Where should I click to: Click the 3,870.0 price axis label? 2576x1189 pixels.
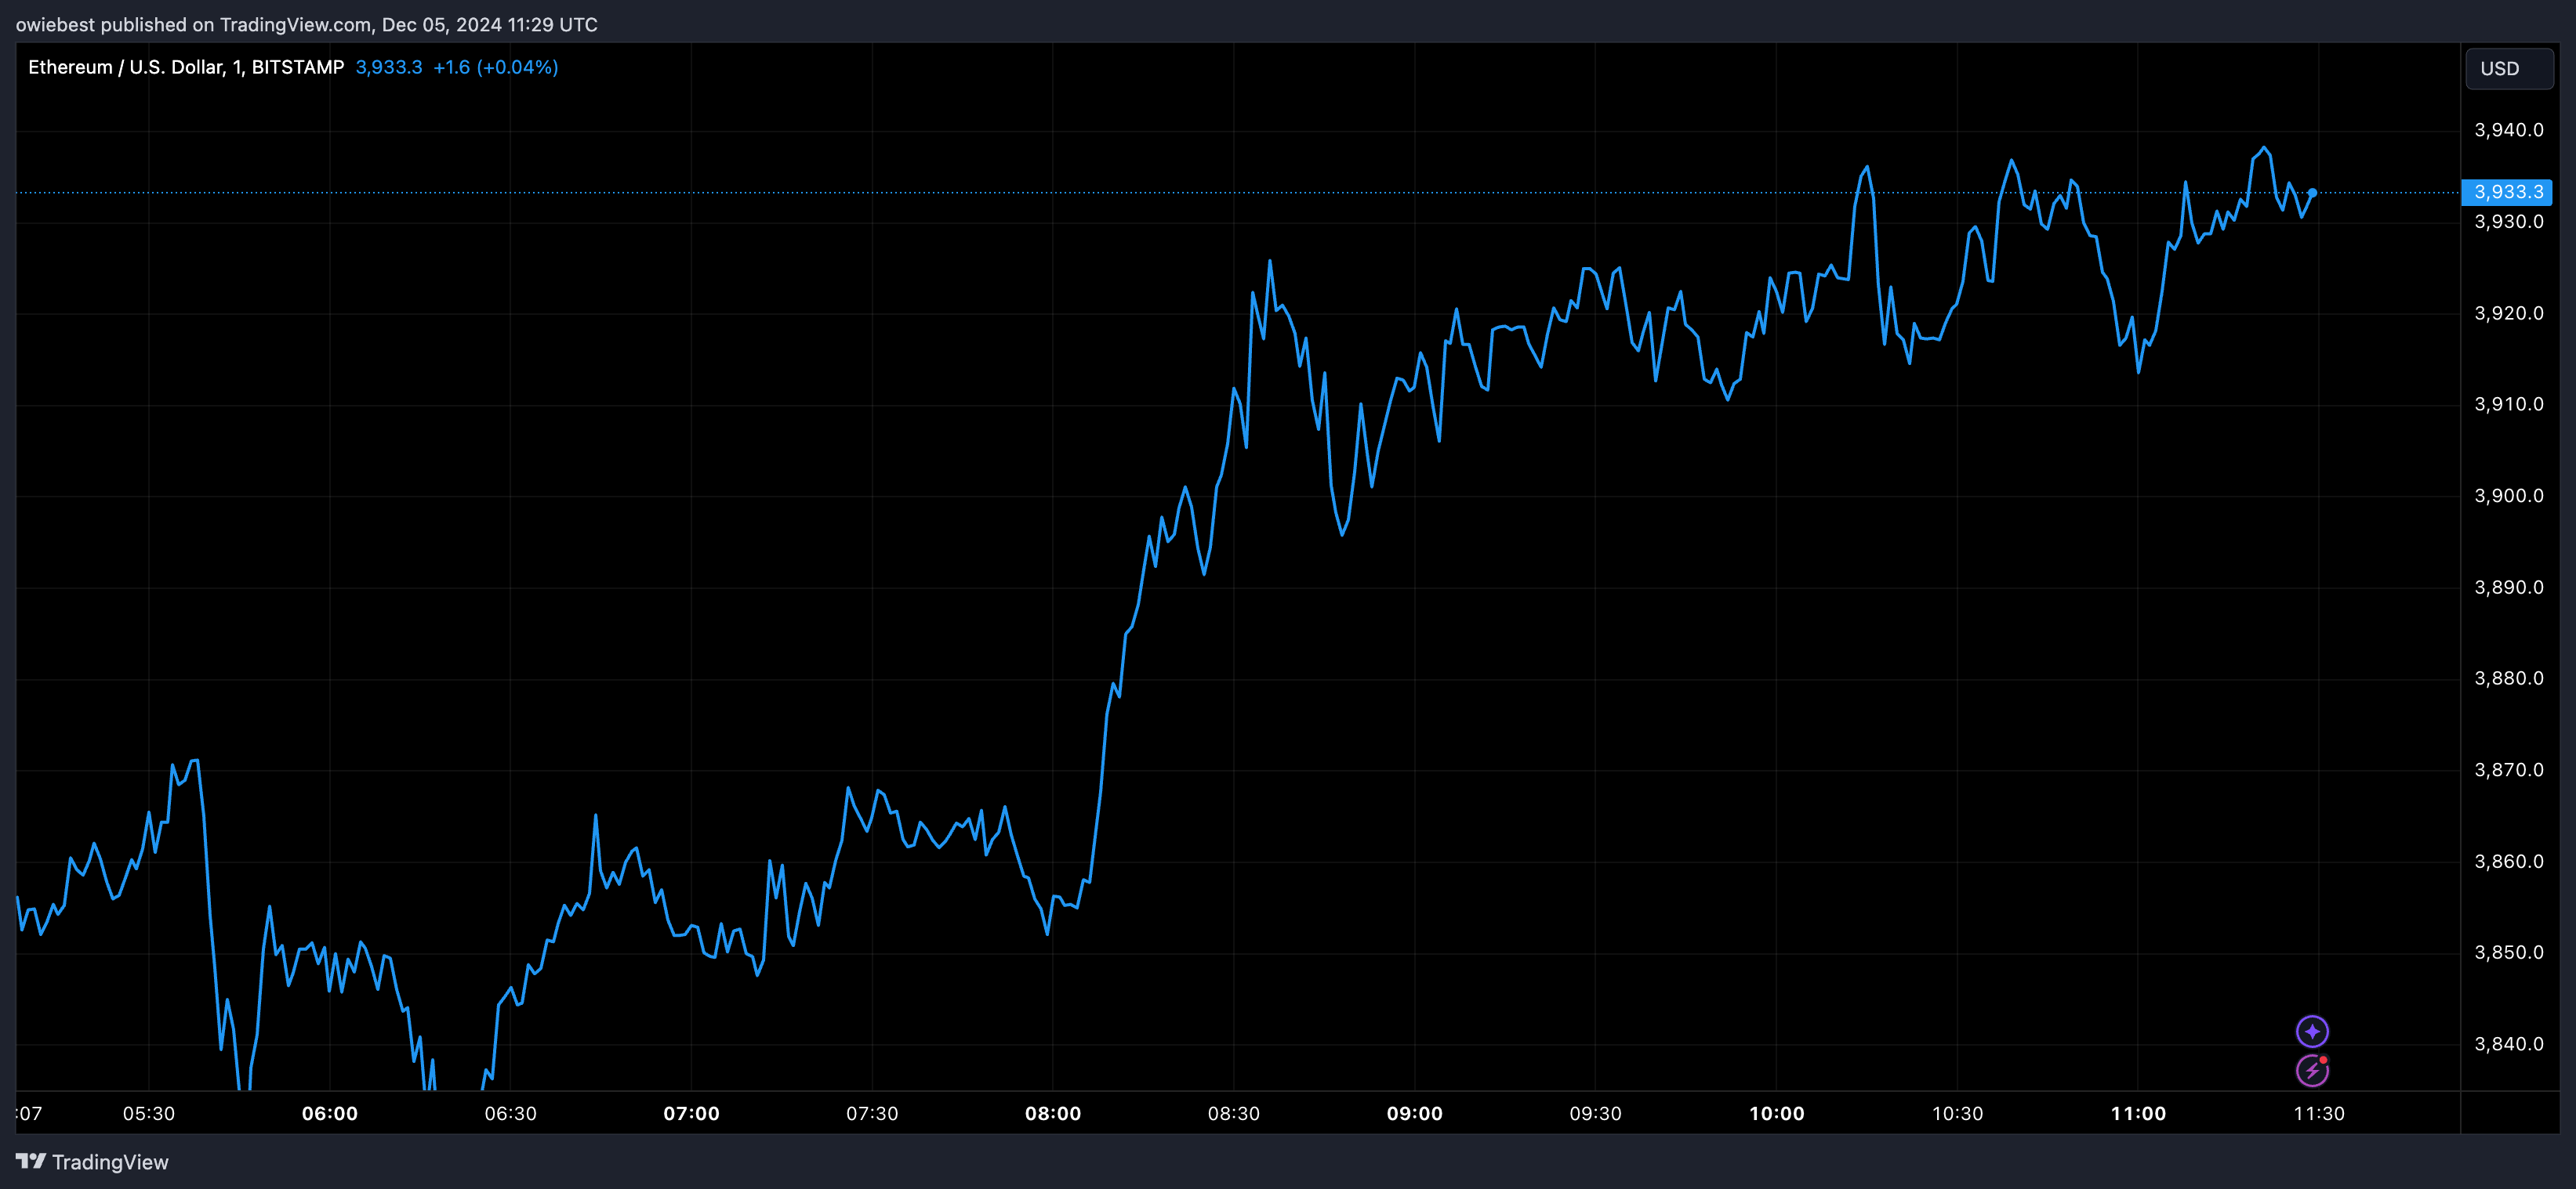tap(2509, 771)
